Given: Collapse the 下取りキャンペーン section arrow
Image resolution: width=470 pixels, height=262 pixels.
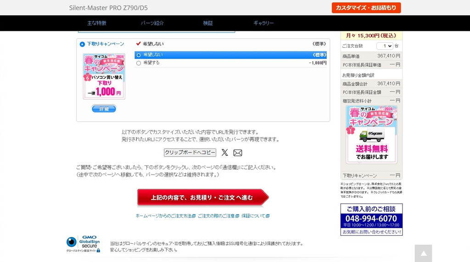Looking at the screenshot, I should (x=82, y=45).
